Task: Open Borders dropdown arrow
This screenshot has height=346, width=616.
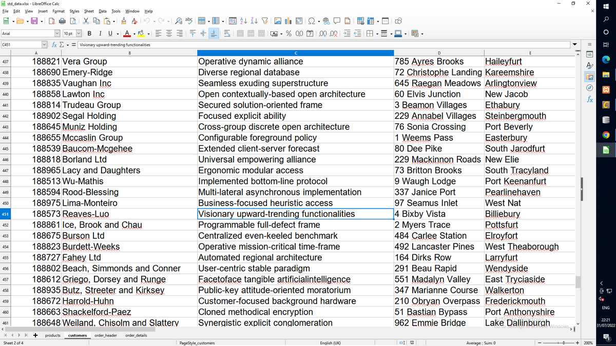Action: [x=376, y=34]
